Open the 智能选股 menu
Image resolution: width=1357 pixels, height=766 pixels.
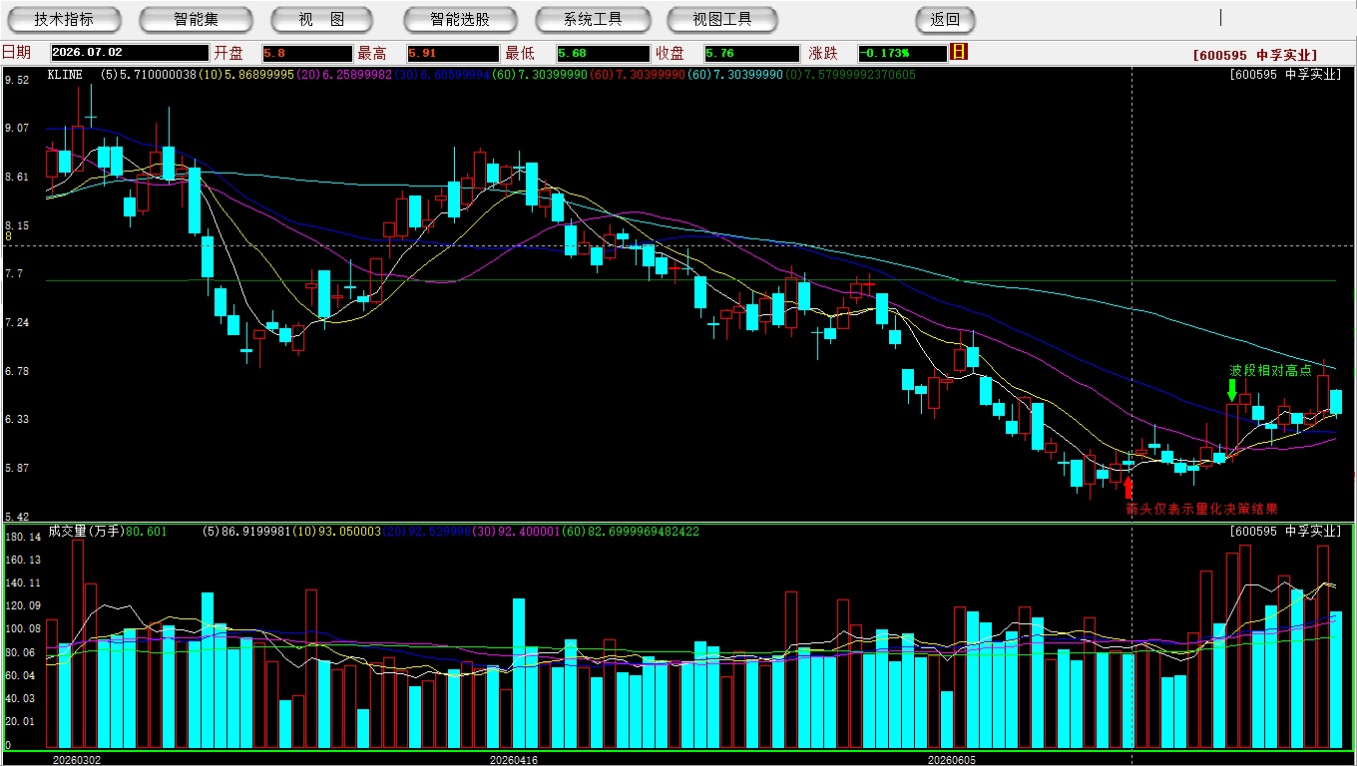(x=460, y=20)
